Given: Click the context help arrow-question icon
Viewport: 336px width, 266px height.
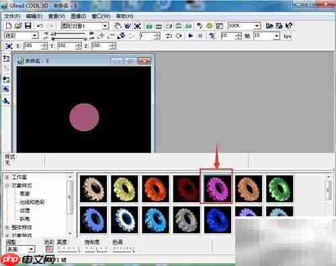Looking at the screenshot, I should point(289,26).
